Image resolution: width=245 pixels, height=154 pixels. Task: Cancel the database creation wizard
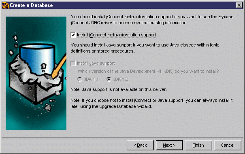click(x=228, y=145)
